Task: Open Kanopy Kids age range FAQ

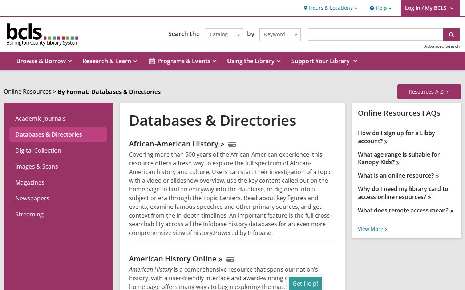Action: 399,158
